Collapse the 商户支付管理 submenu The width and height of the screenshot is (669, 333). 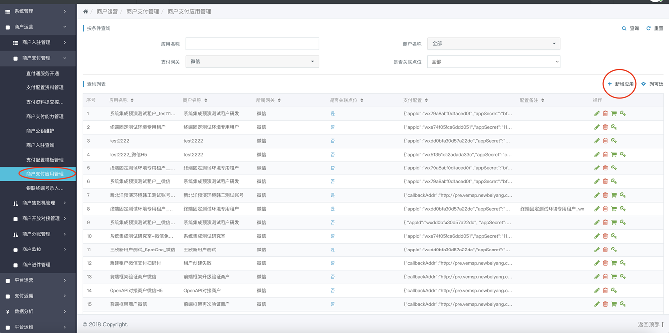pyautogui.click(x=38, y=58)
